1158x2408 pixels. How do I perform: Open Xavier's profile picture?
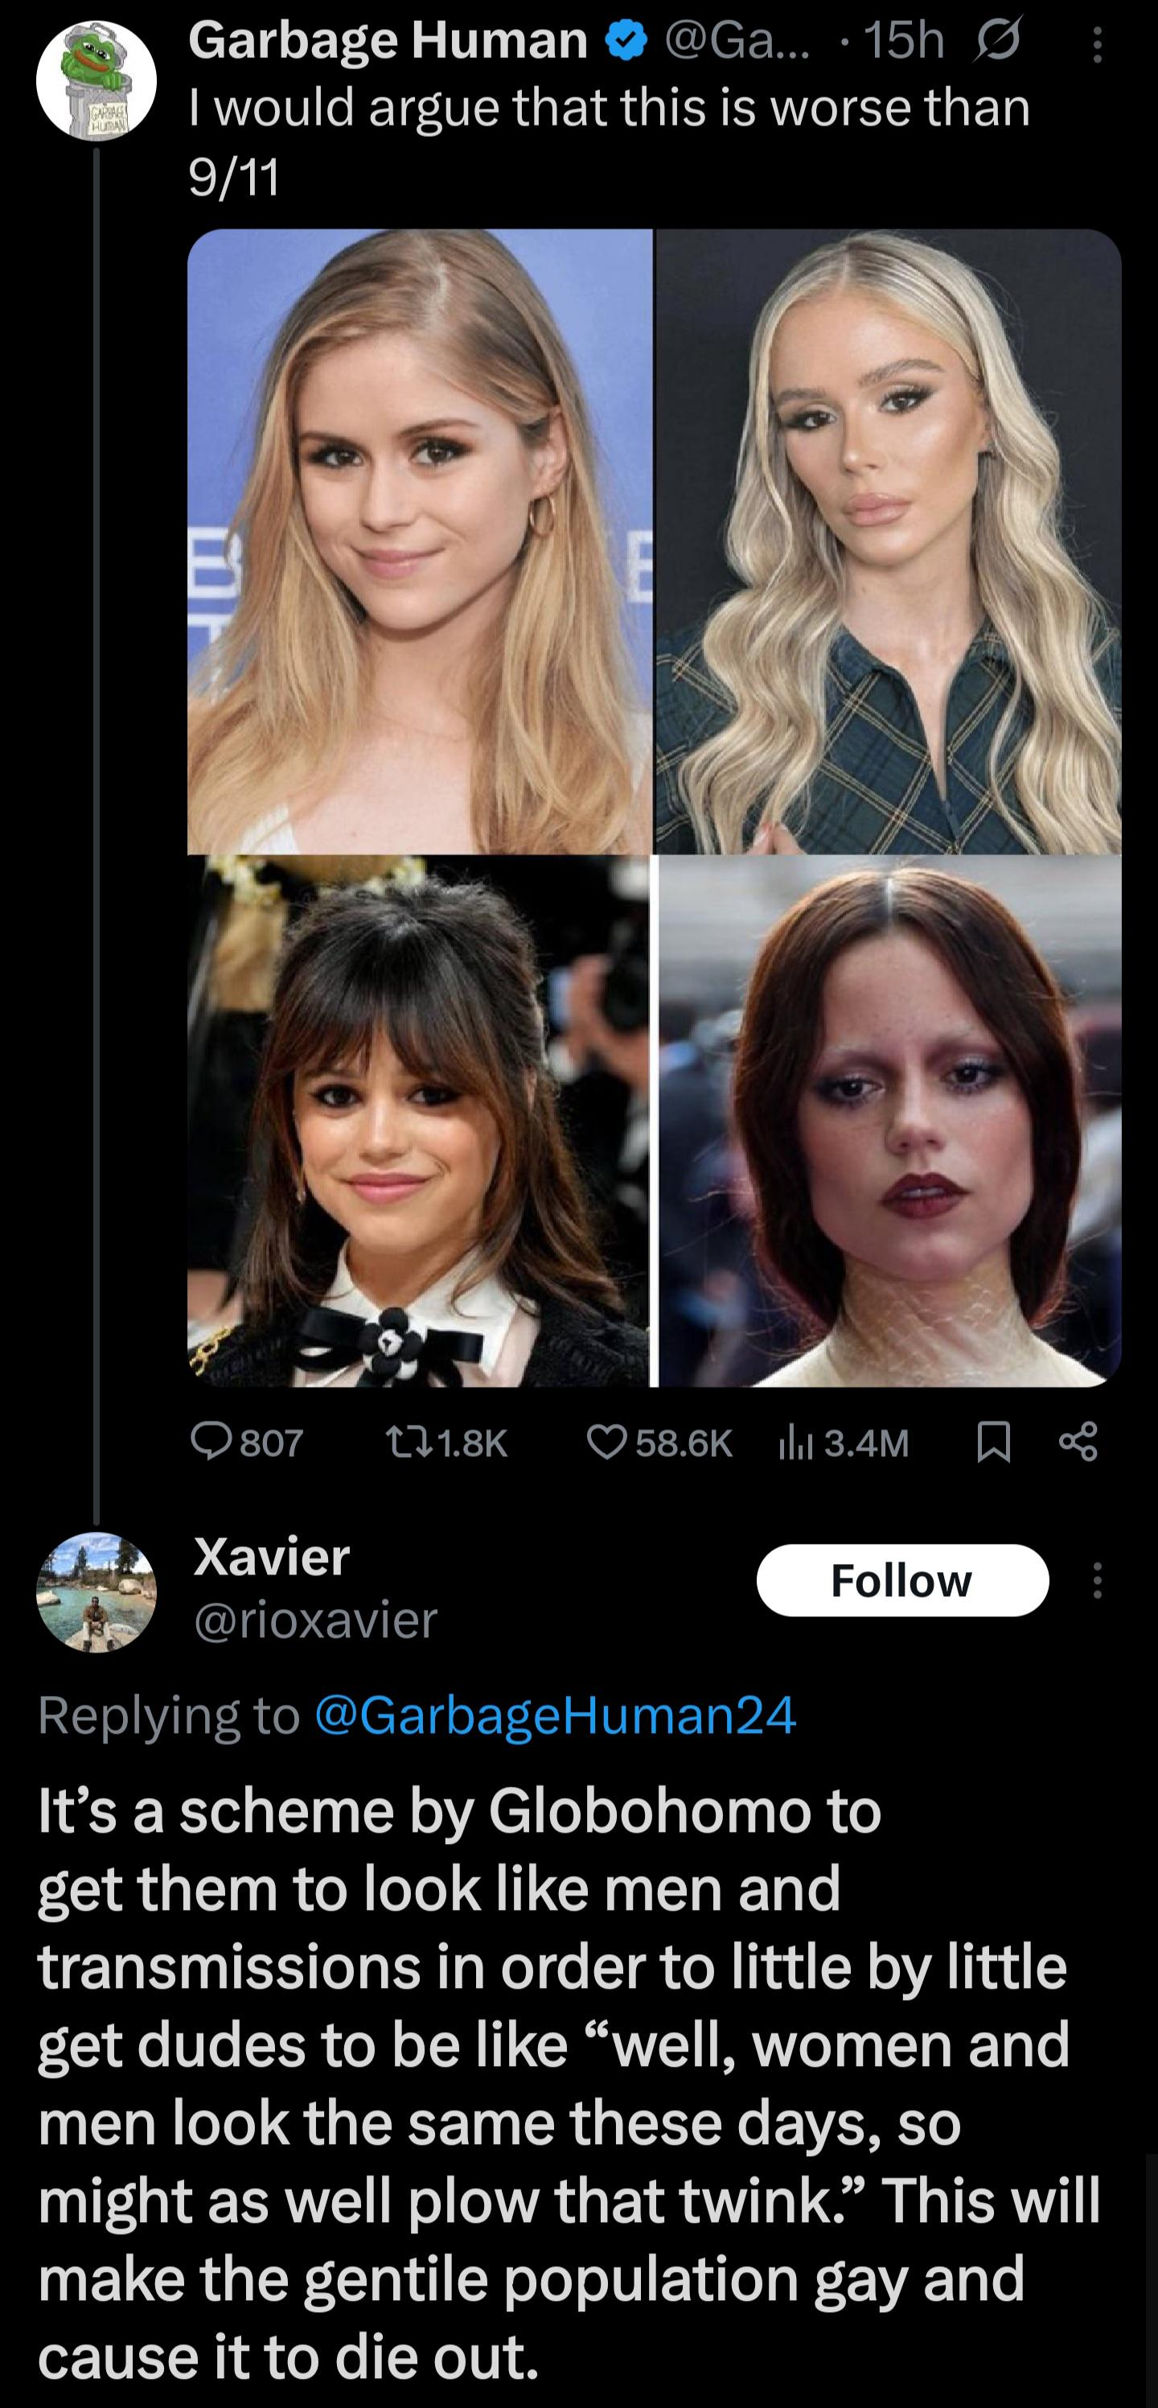[96, 1592]
